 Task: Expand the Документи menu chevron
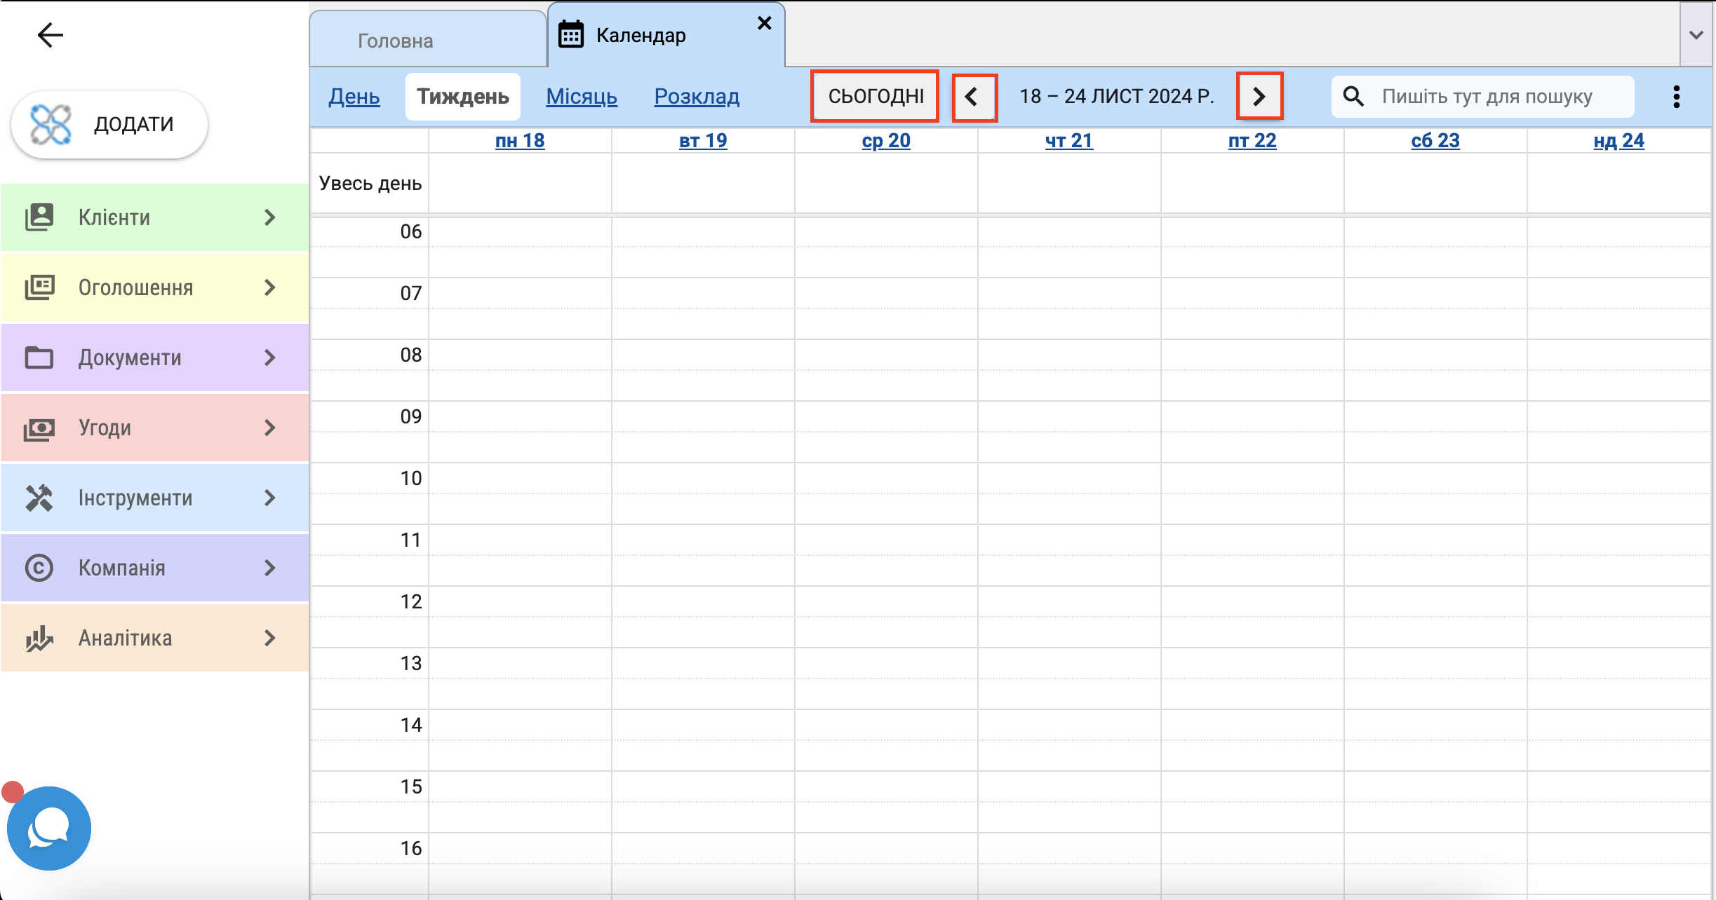(270, 357)
